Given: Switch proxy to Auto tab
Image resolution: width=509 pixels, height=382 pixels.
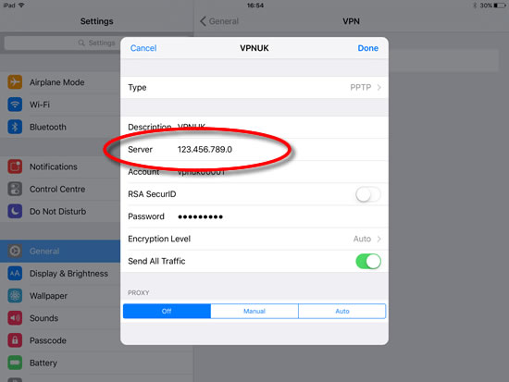Looking at the screenshot, I should tap(342, 312).
